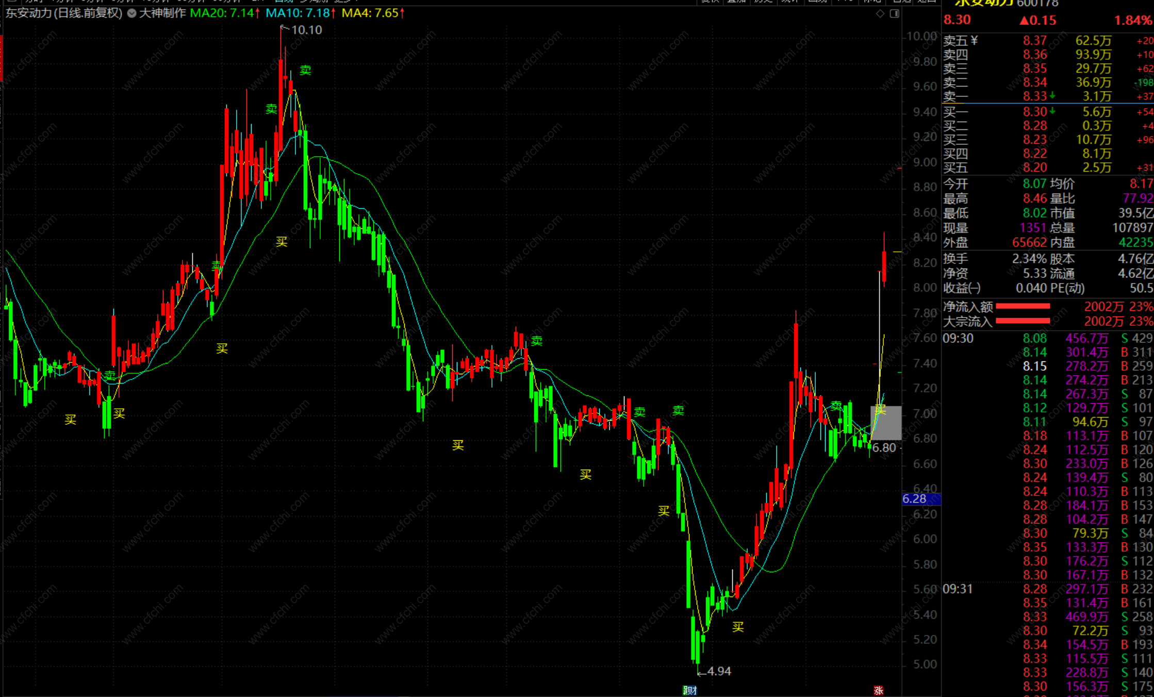Click the MA4: 7.65 indicator label

(370, 13)
